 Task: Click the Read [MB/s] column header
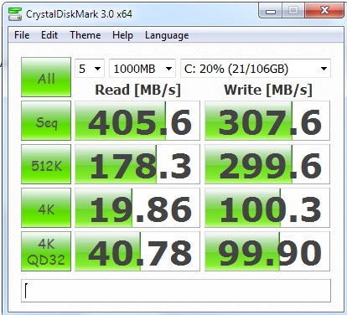click(x=137, y=90)
